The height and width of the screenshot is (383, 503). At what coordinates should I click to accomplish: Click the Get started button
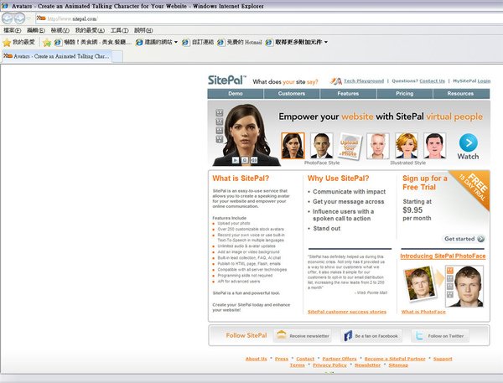[464, 239]
